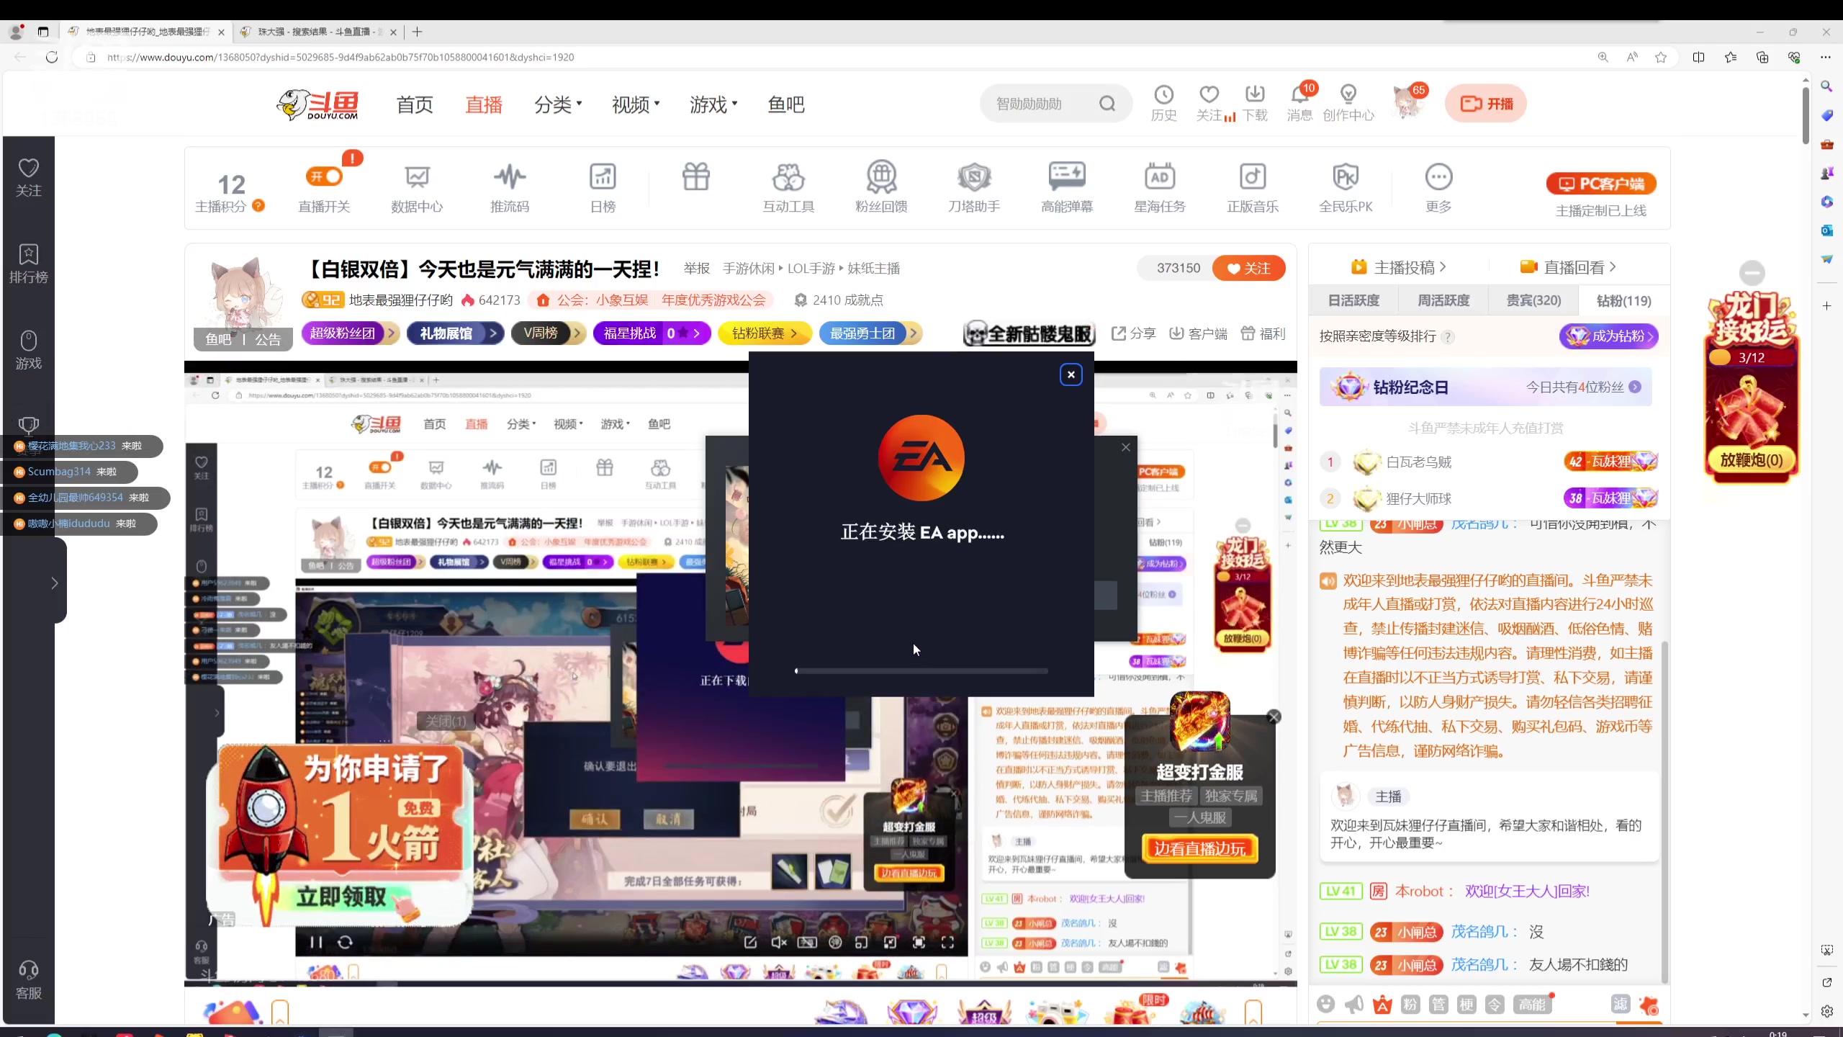Toggle 滤 filter icon in chat toolbar
The height and width of the screenshot is (1037, 1843).
(1620, 1004)
